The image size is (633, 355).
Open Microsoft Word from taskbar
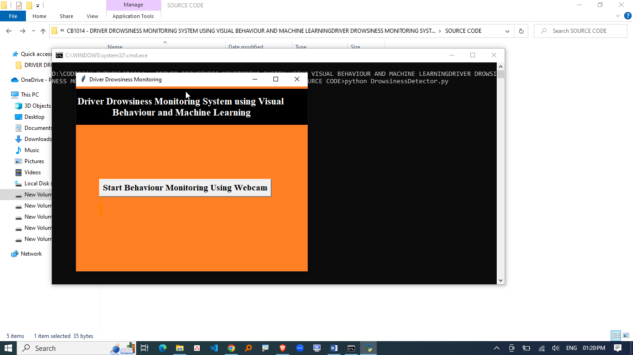(x=334, y=348)
